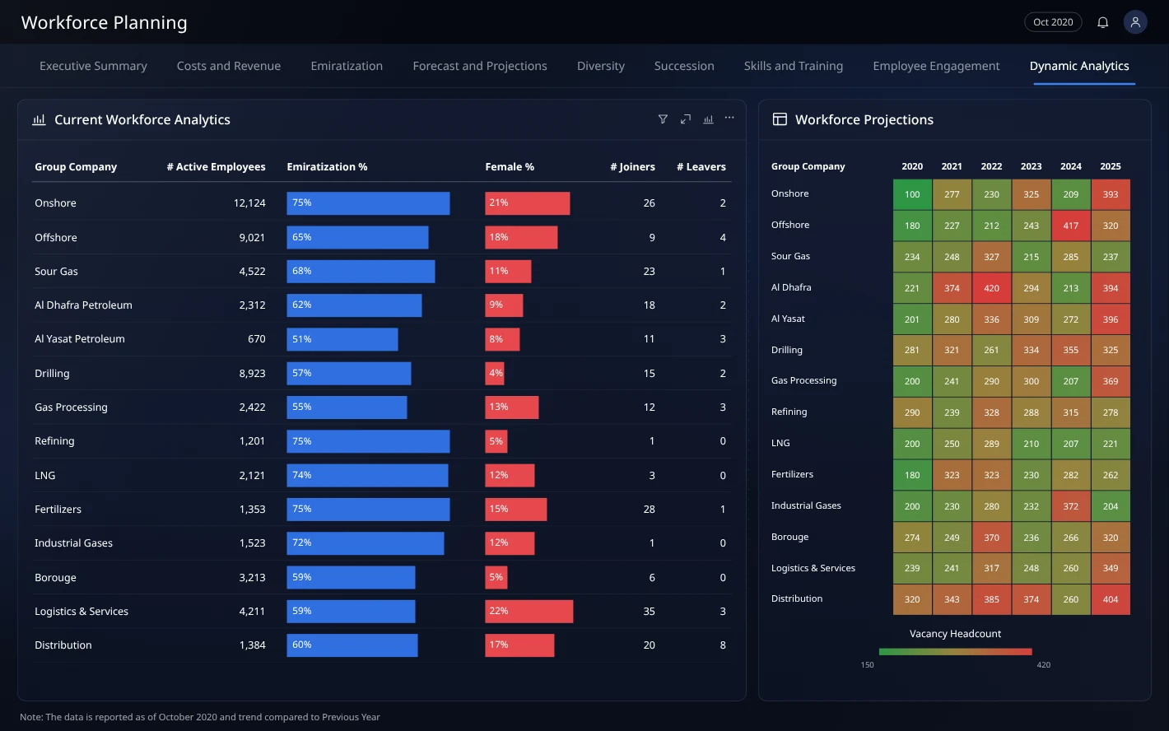Open the user profile avatar
This screenshot has height=731, width=1169.
click(1135, 22)
